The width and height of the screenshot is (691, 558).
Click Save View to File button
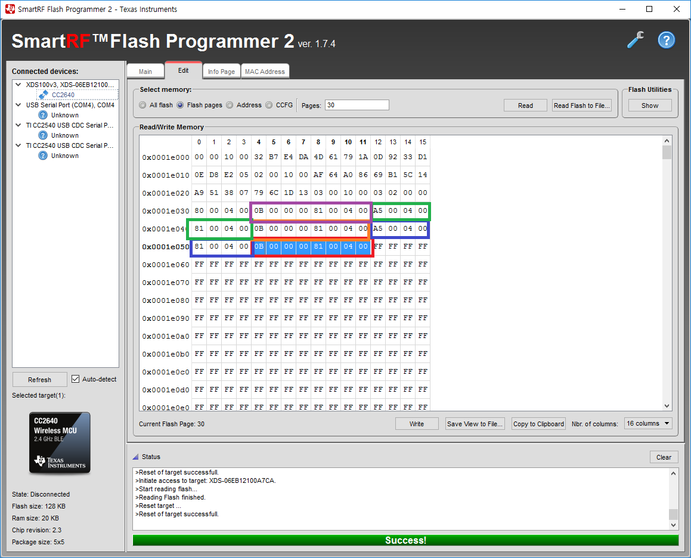(x=475, y=424)
